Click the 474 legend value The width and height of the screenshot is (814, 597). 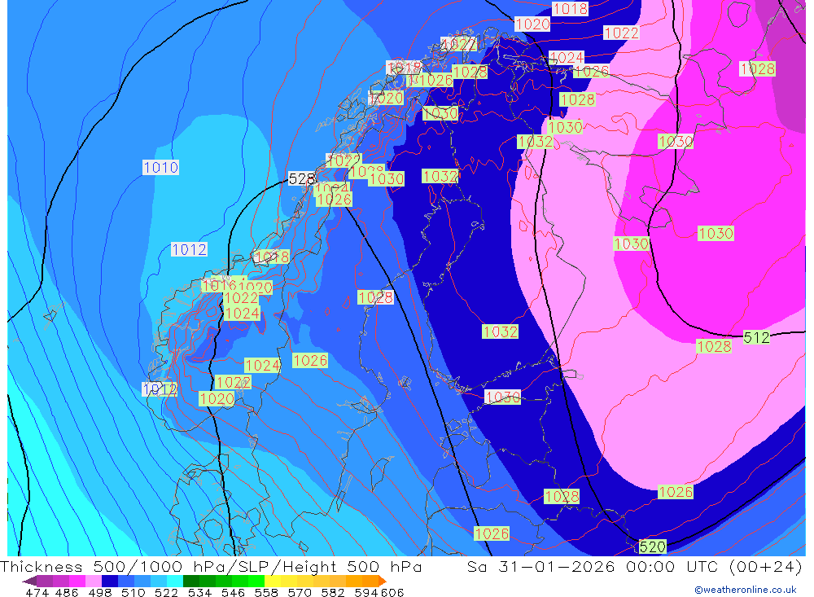coord(37,592)
